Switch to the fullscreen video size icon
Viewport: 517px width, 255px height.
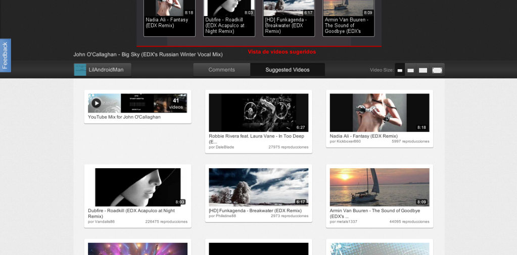[x=437, y=70]
